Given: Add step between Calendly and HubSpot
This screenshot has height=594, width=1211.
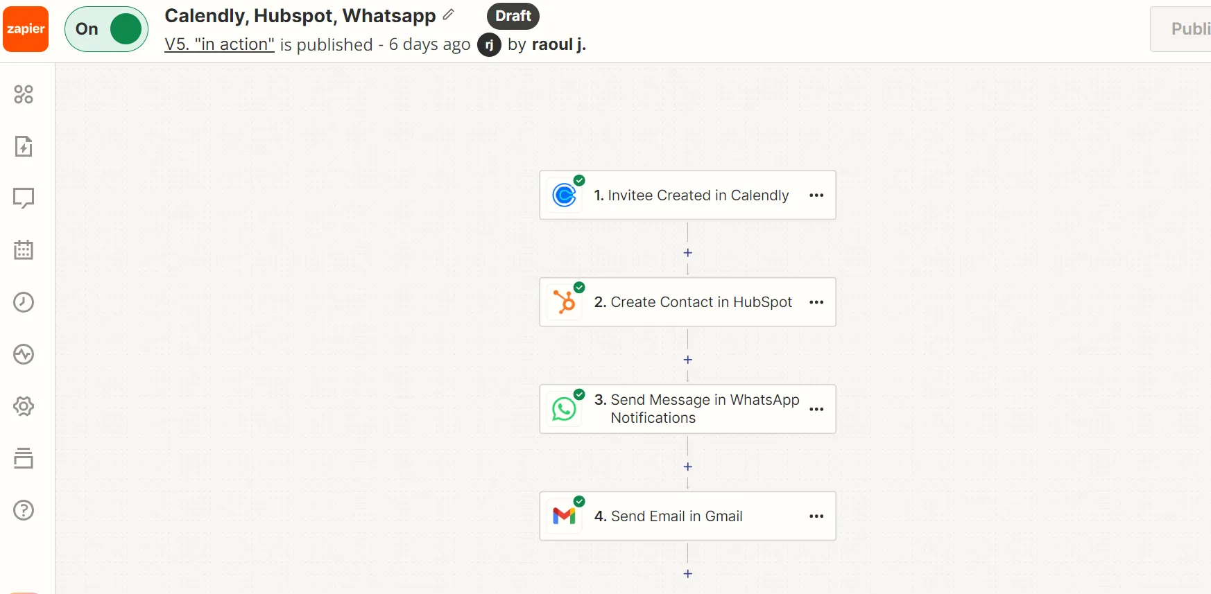Looking at the screenshot, I should [688, 253].
